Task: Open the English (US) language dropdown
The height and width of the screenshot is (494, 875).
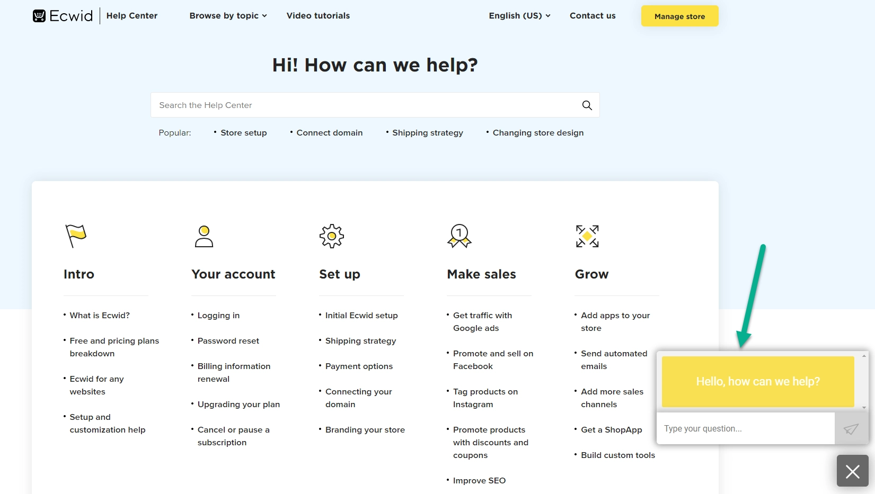Action: (x=520, y=16)
